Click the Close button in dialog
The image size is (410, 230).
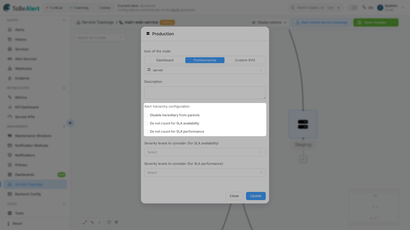click(234, 196)
